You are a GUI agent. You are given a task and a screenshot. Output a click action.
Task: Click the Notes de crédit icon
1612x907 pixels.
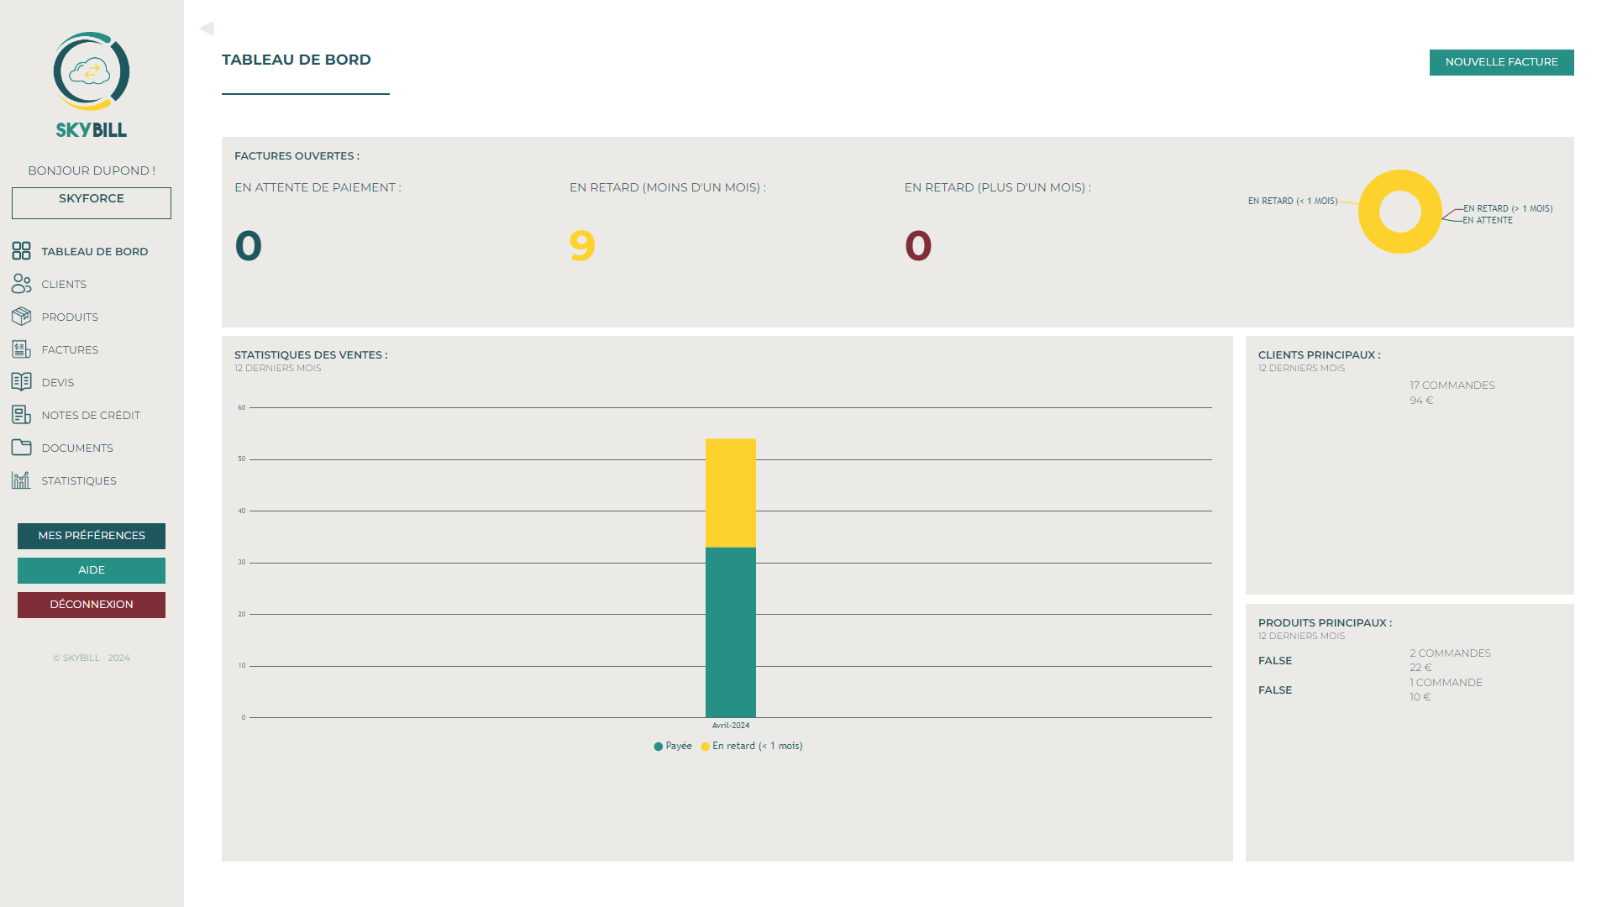21,415
